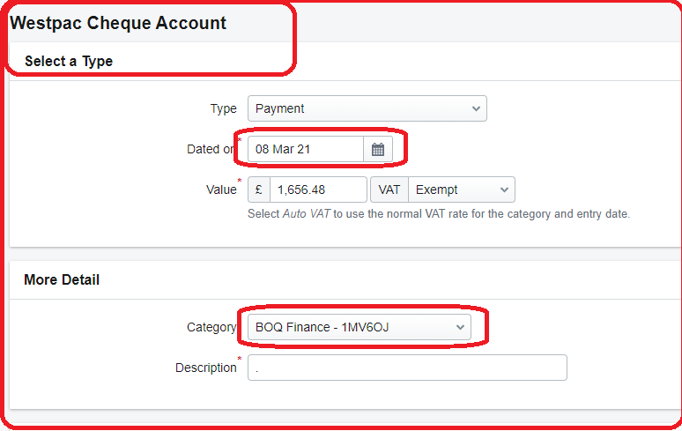Click the chevron arrow in Category dropdown
Screen dimensions: 682x431
tap(460, 327)
